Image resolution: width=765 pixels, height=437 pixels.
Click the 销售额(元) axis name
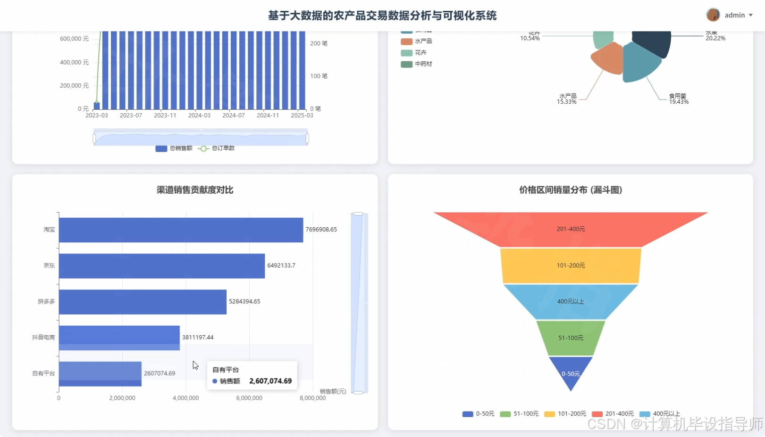(333, 391)
